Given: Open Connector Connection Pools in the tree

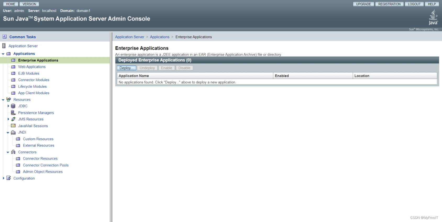Looking at the screenshot, I should (46, 165).
